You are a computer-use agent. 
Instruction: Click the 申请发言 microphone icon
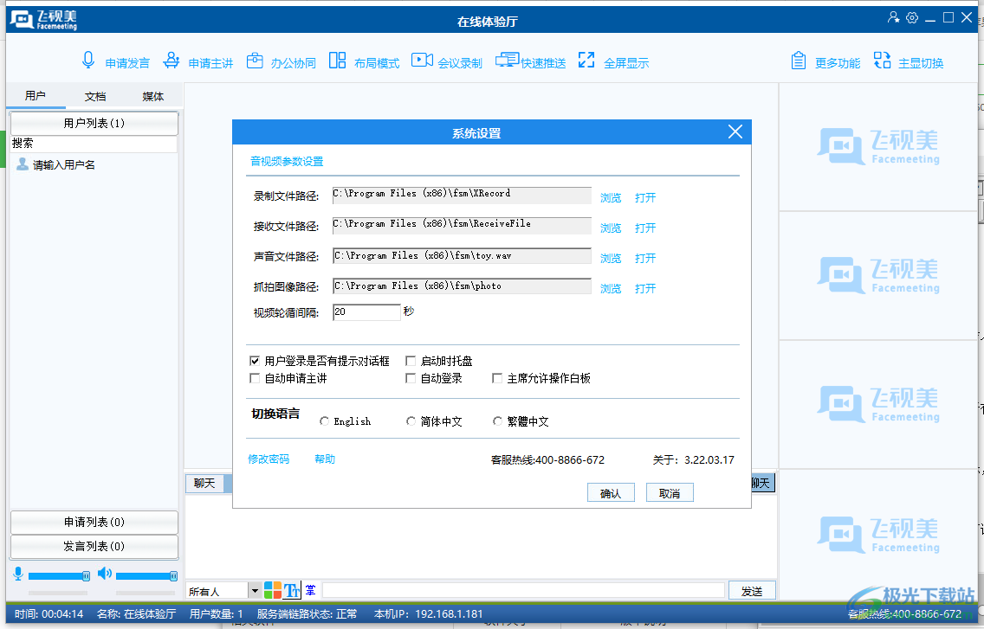click(88, 61)
